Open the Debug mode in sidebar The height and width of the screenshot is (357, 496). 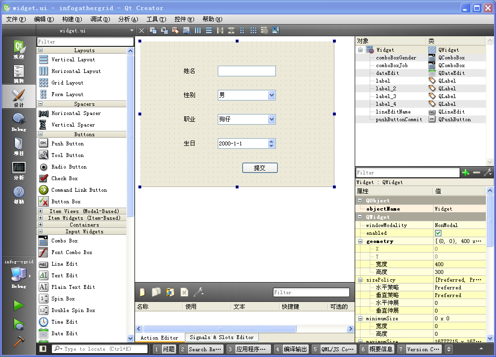point(19,122)
